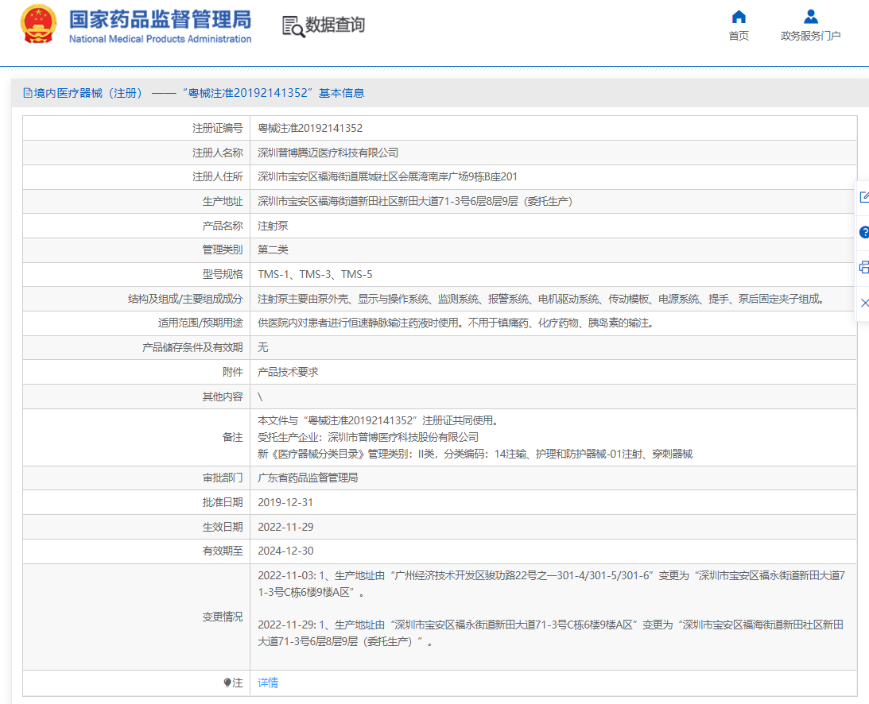The image size is (869, 704).
Task: Click the 其他内容 row label
Action: 223,396
